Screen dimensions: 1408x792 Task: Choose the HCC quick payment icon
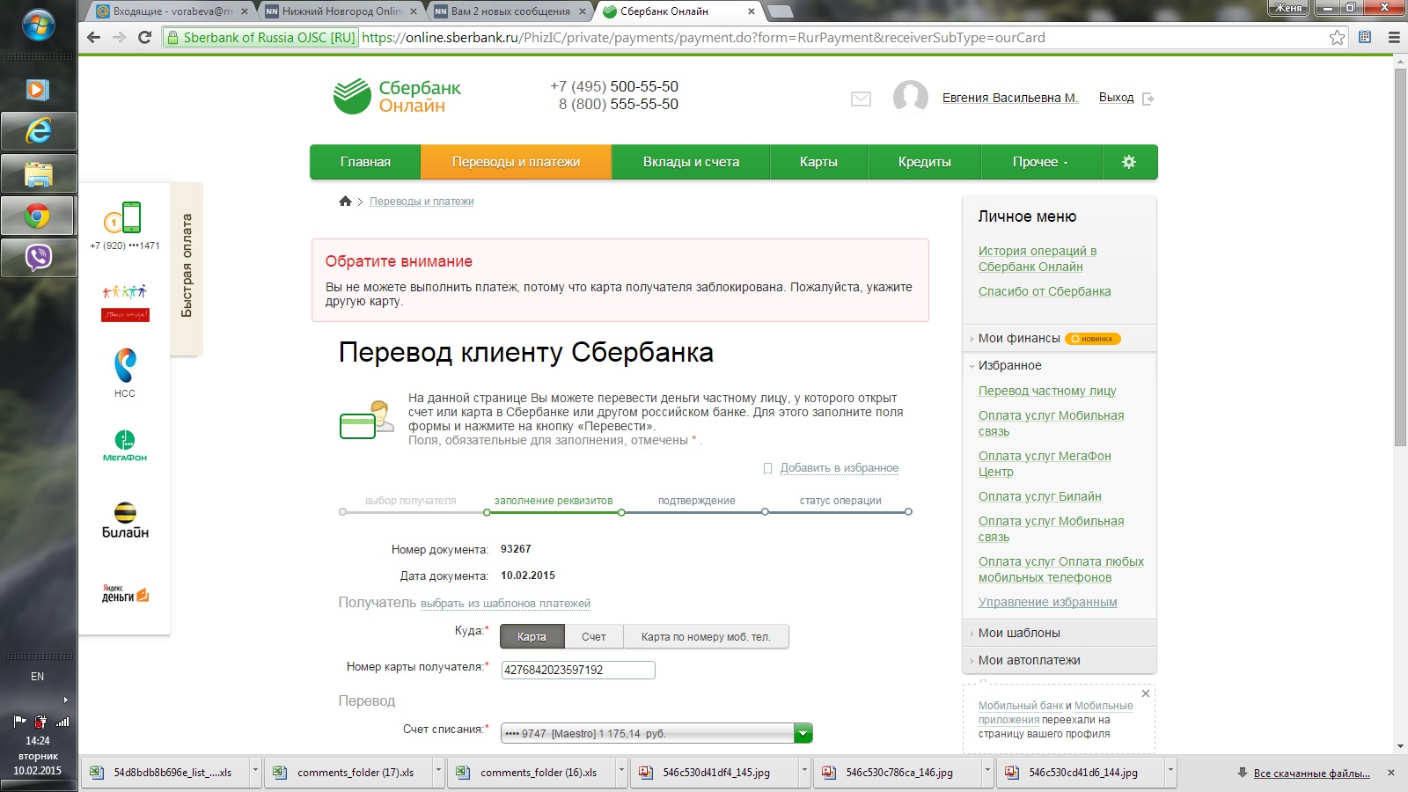click(x=125, y=373)
